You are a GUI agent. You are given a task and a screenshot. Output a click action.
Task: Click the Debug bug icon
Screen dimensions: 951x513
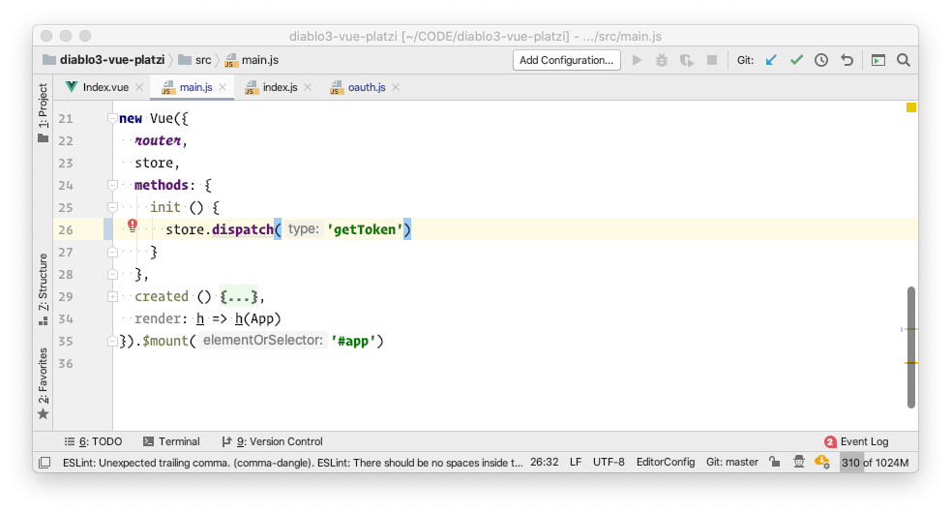coord(662,60)
